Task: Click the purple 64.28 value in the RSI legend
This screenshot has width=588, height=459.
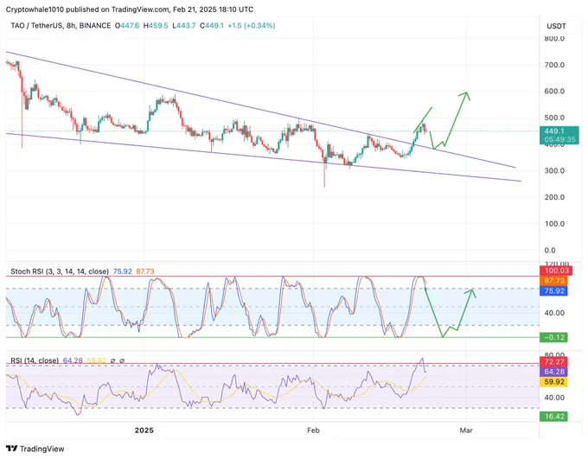Action: point(73,360)
